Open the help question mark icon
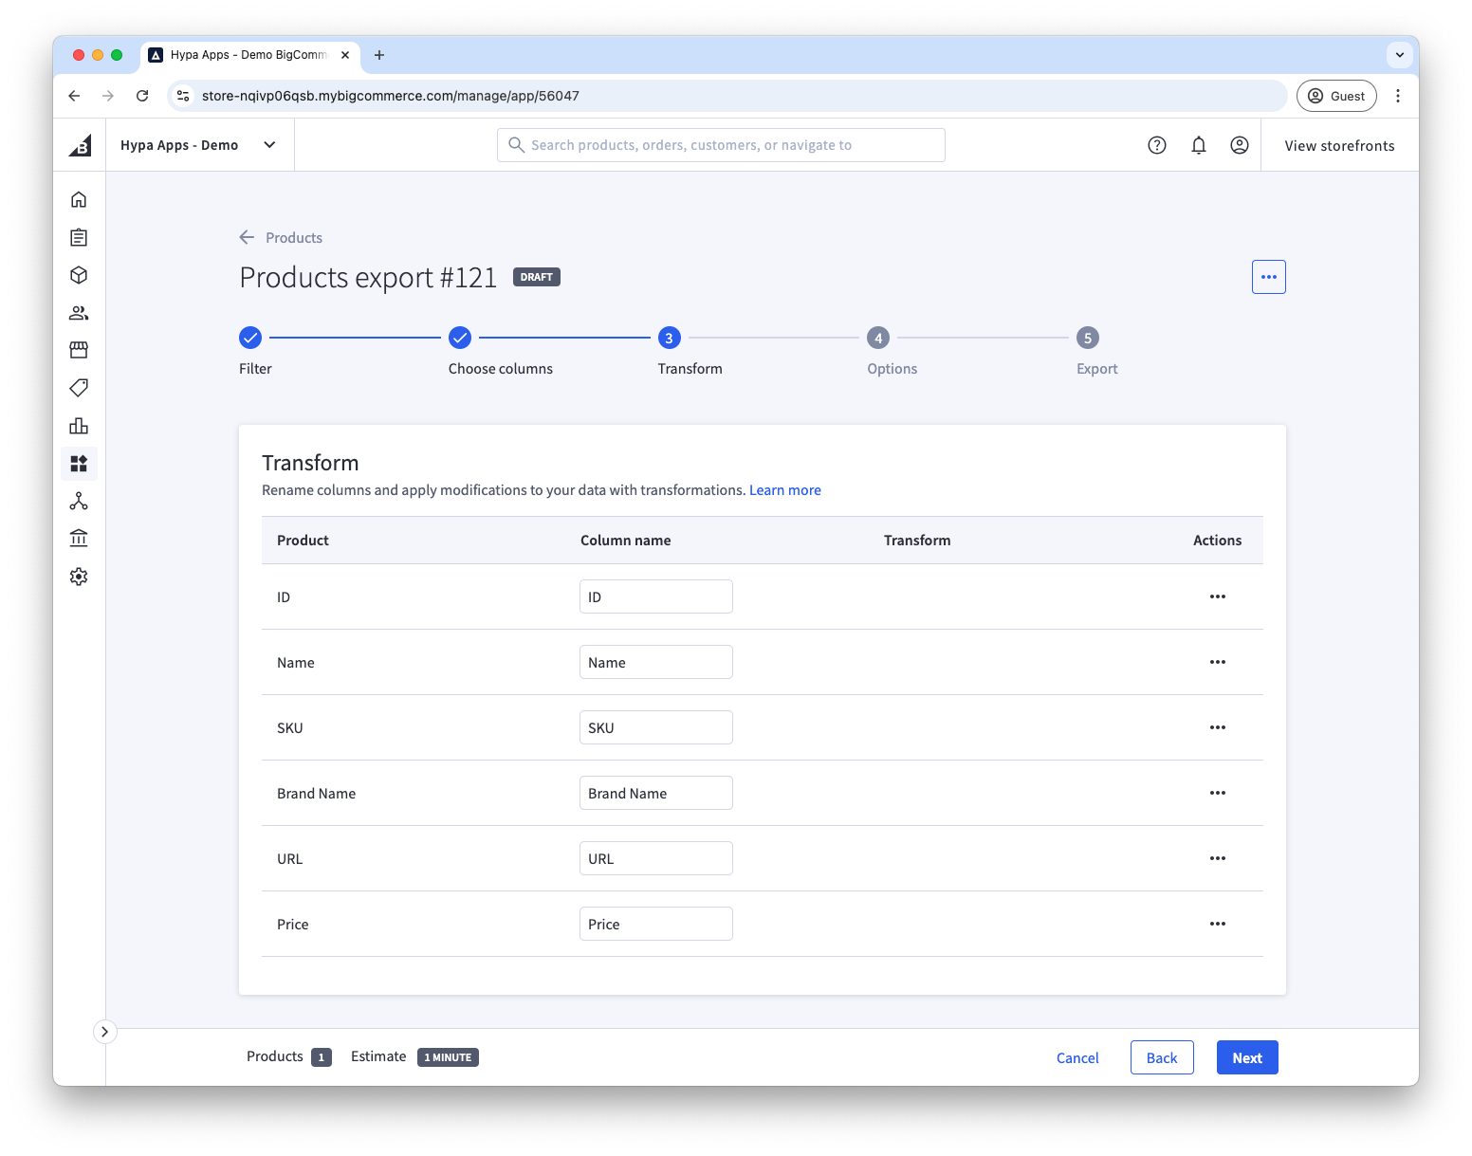 click(1156, 145)
